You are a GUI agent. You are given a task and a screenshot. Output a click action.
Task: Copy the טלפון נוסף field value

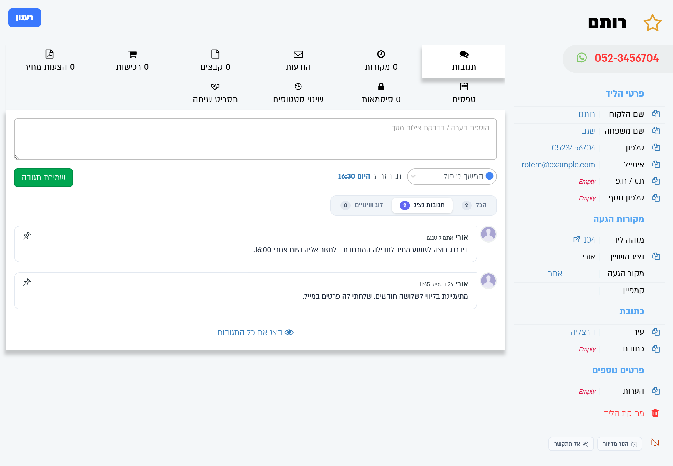point(656,198)
